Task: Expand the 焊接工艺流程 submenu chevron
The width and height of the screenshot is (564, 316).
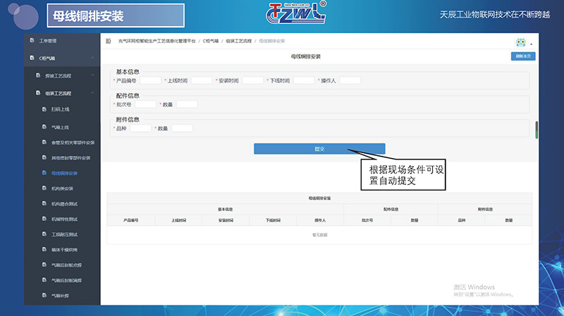Action: pyautogui.click(x=92, y=75)
